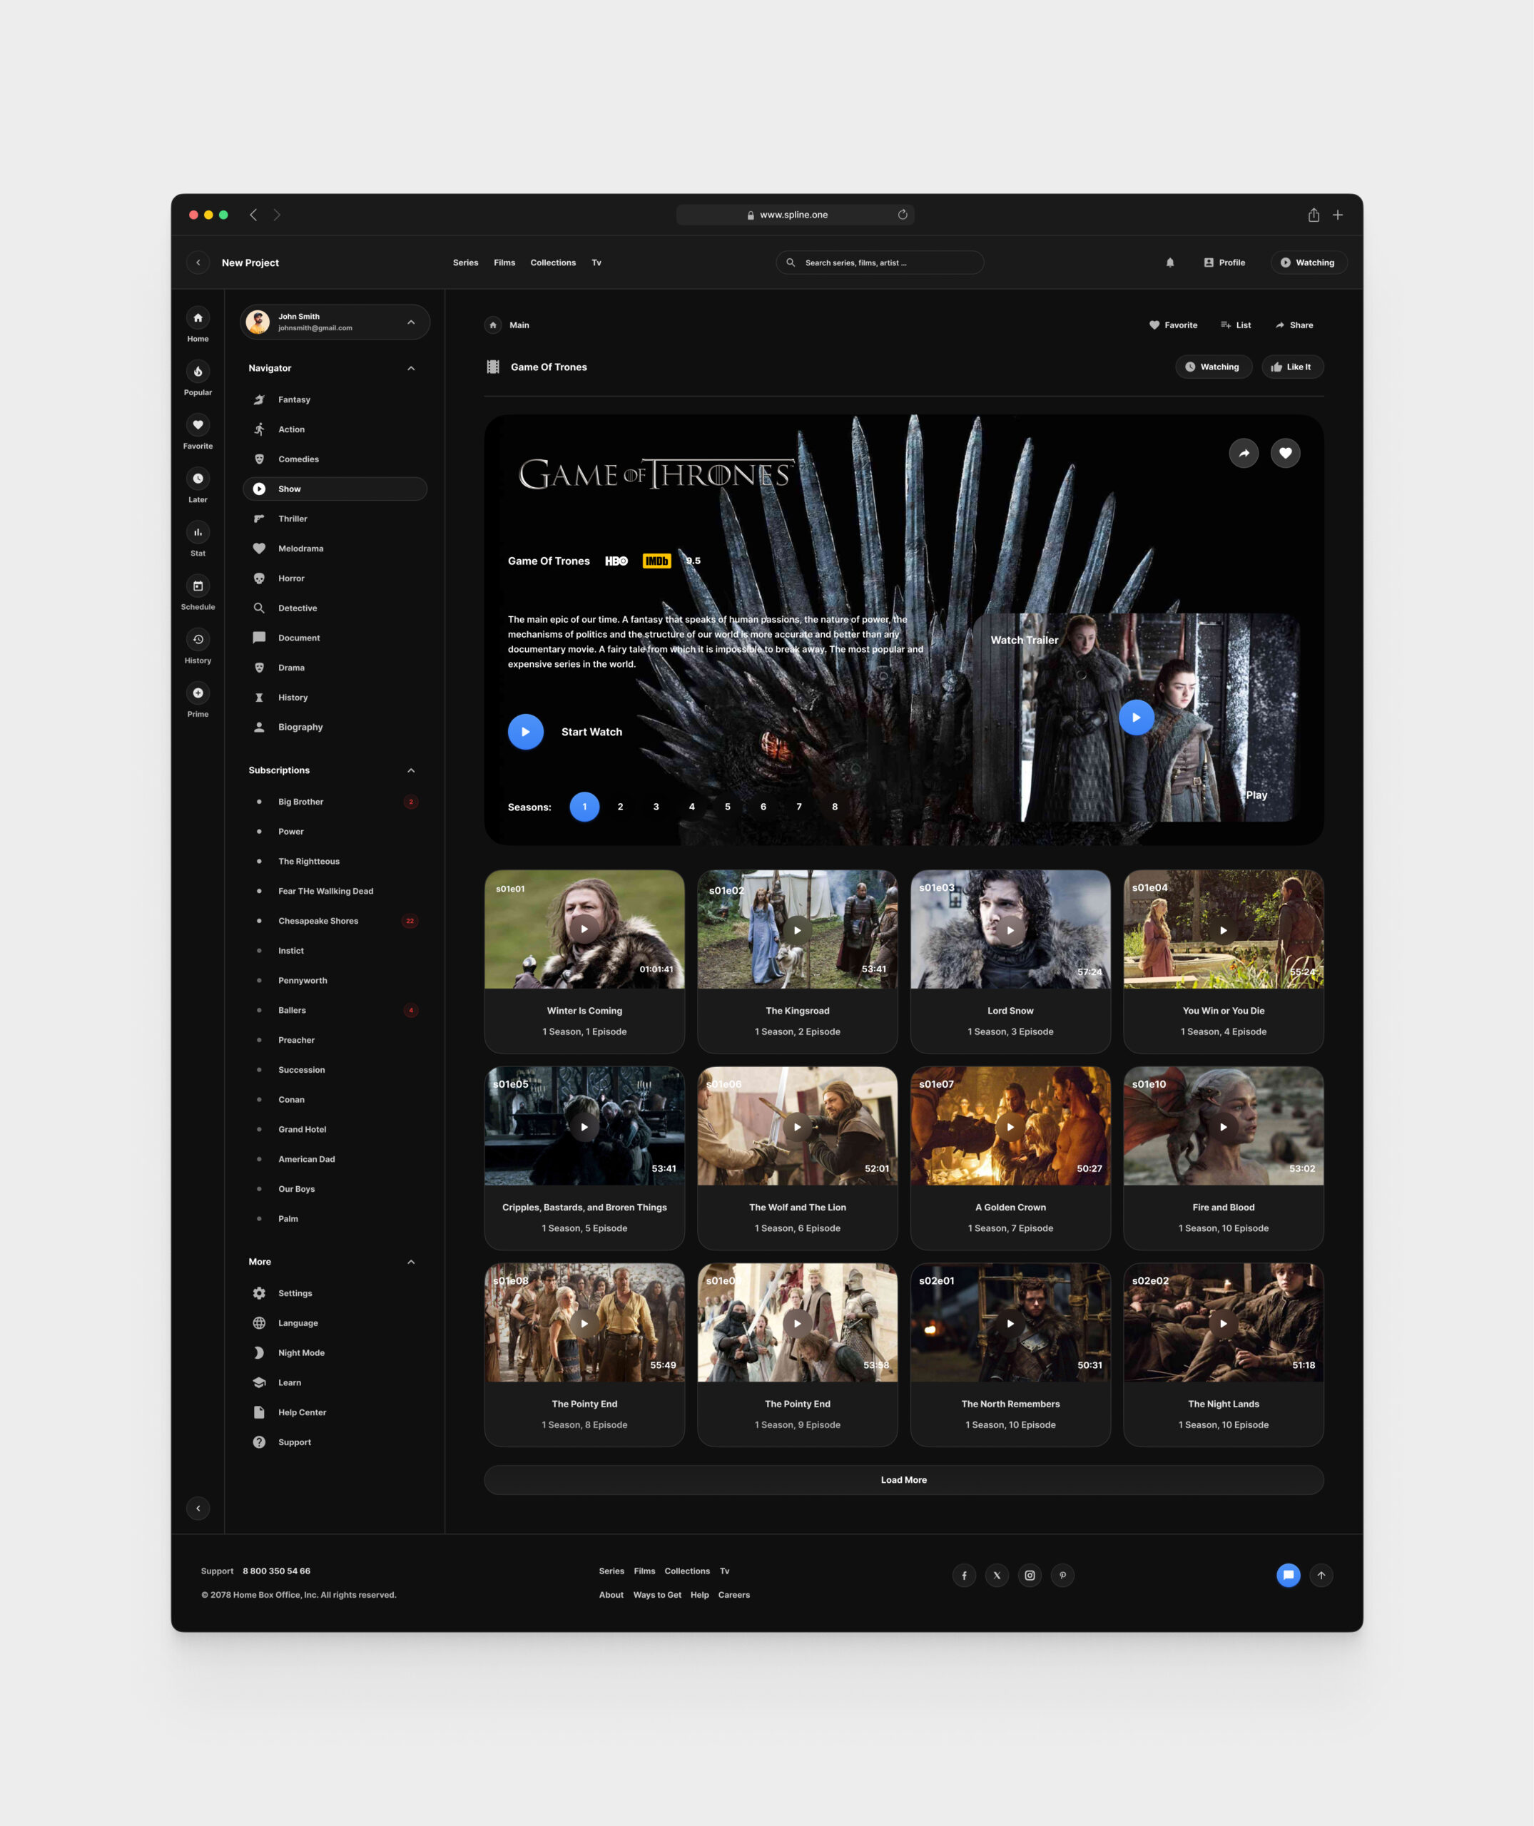Click Pinterest icon in footer
Viewport: 1534px width, 1826px height.
point(1062,1575)
